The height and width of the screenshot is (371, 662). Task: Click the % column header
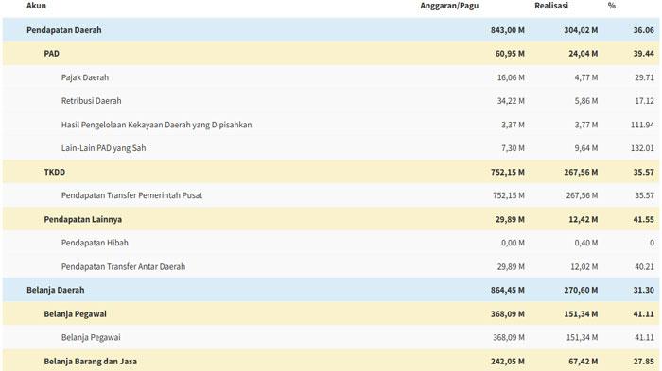pyautogui.click(x=611, y=6)
